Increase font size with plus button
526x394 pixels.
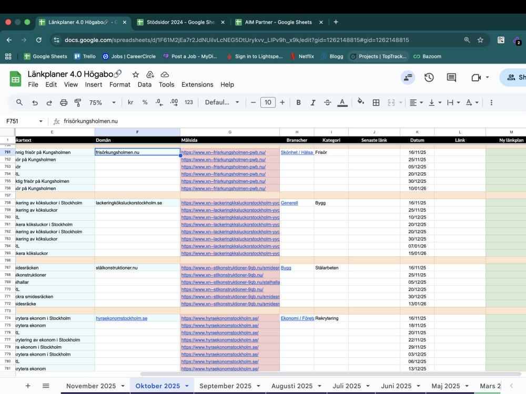[282, 102]
